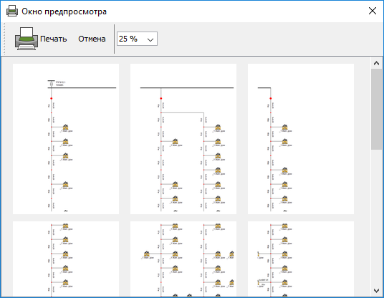Click the vertical scrollbar thumb

tap(376, 109)
